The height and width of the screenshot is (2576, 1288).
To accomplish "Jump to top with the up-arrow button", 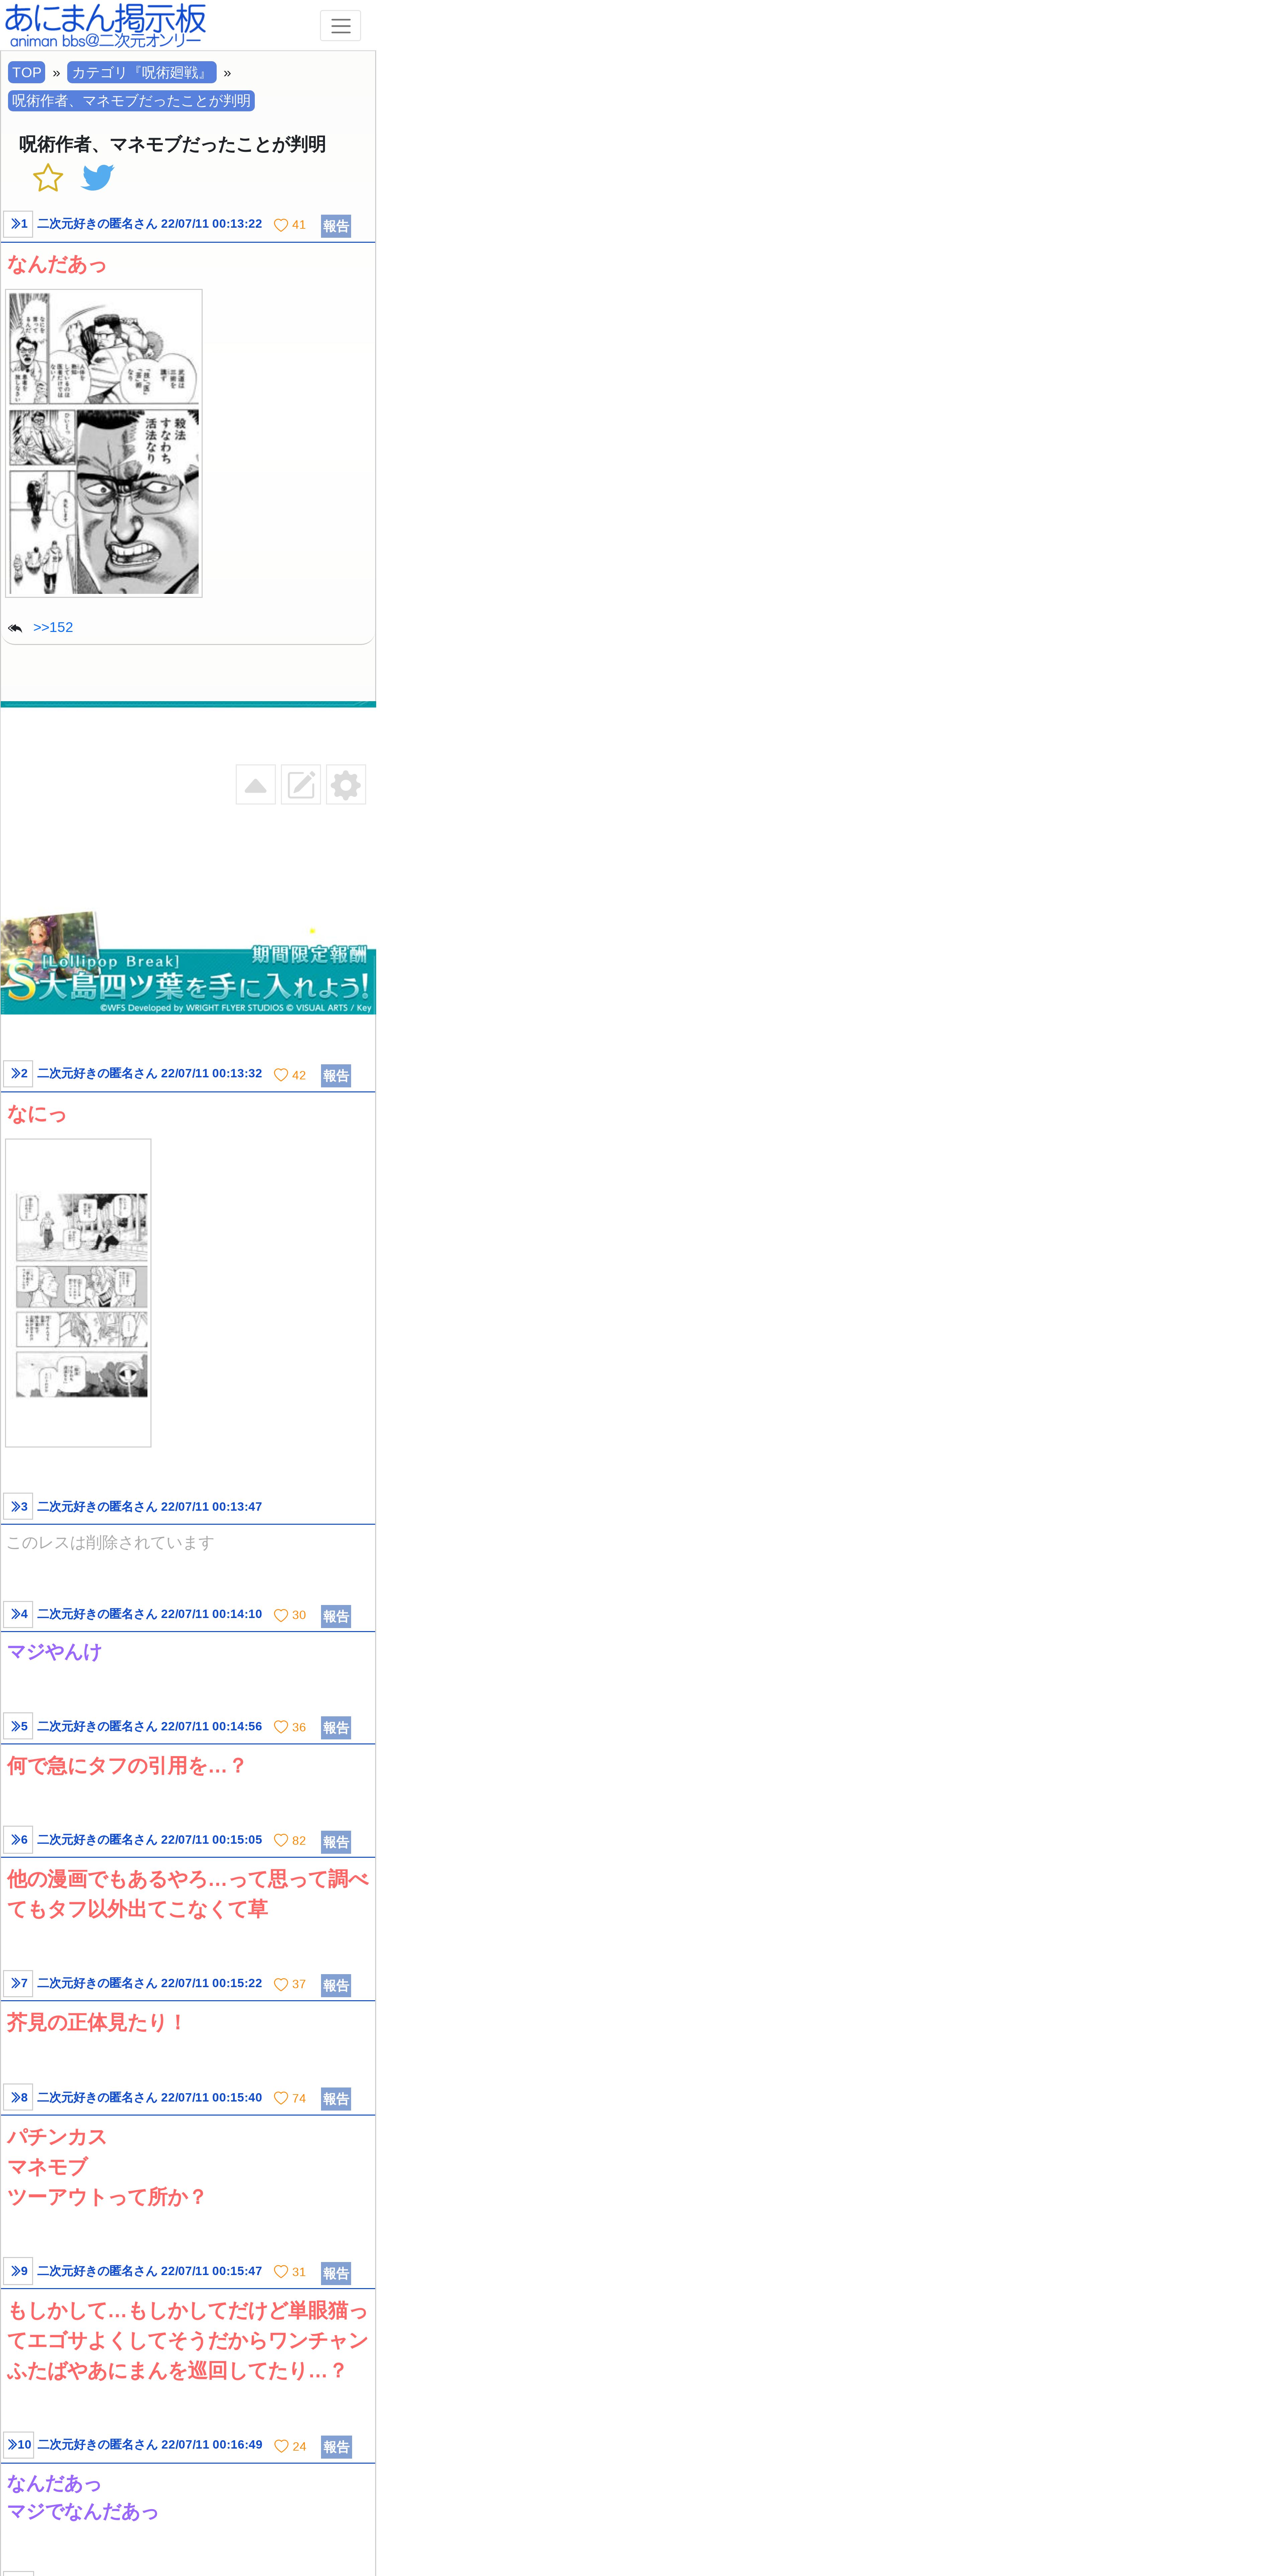I will pos(256,785).
